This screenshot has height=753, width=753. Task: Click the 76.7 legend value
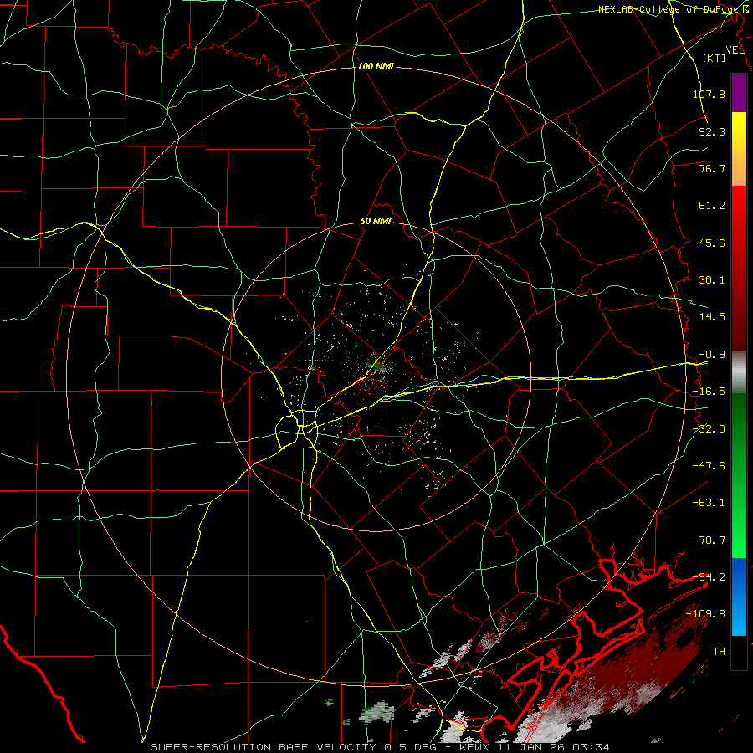click(x=712, y=168)
